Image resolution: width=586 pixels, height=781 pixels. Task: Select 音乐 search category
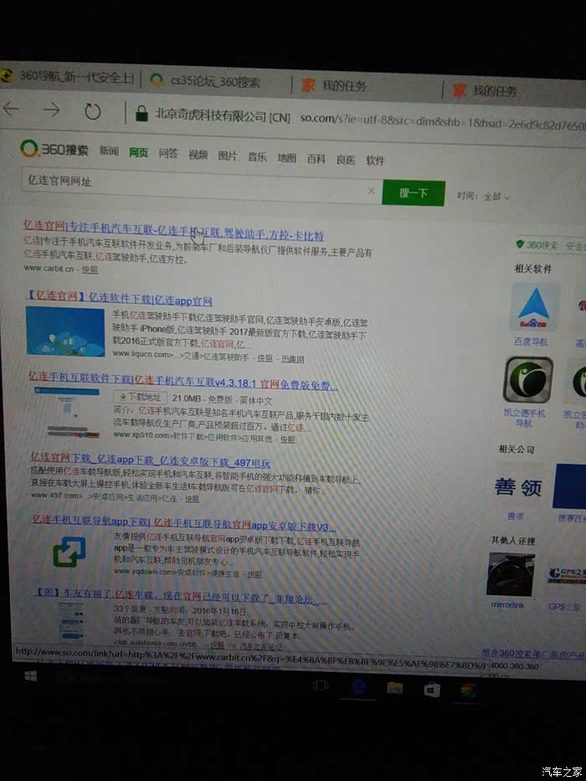click(257, 157)
